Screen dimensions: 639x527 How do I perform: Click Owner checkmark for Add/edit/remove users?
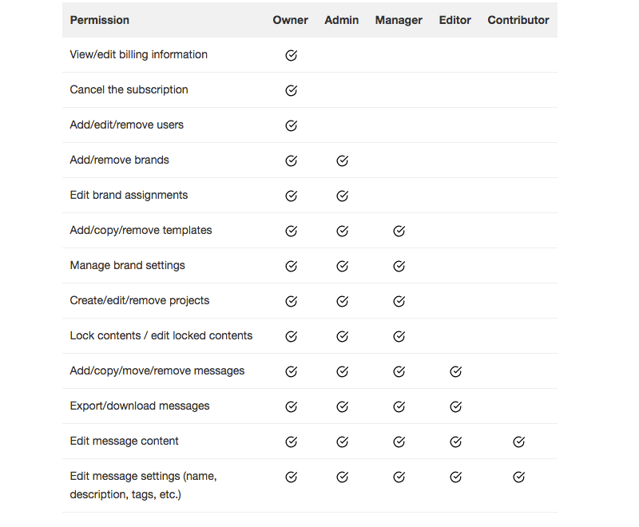[x=291, y=125]
